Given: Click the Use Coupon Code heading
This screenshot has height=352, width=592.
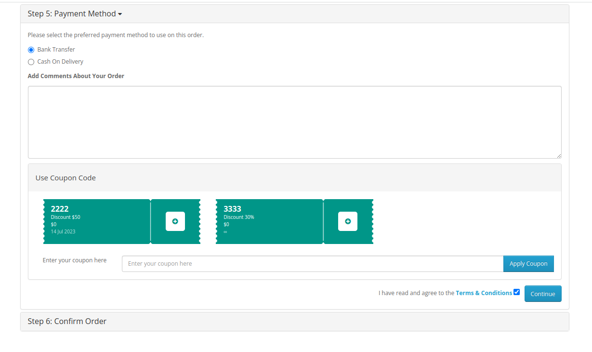Looking at the screenshot, I should coord(66,178).
